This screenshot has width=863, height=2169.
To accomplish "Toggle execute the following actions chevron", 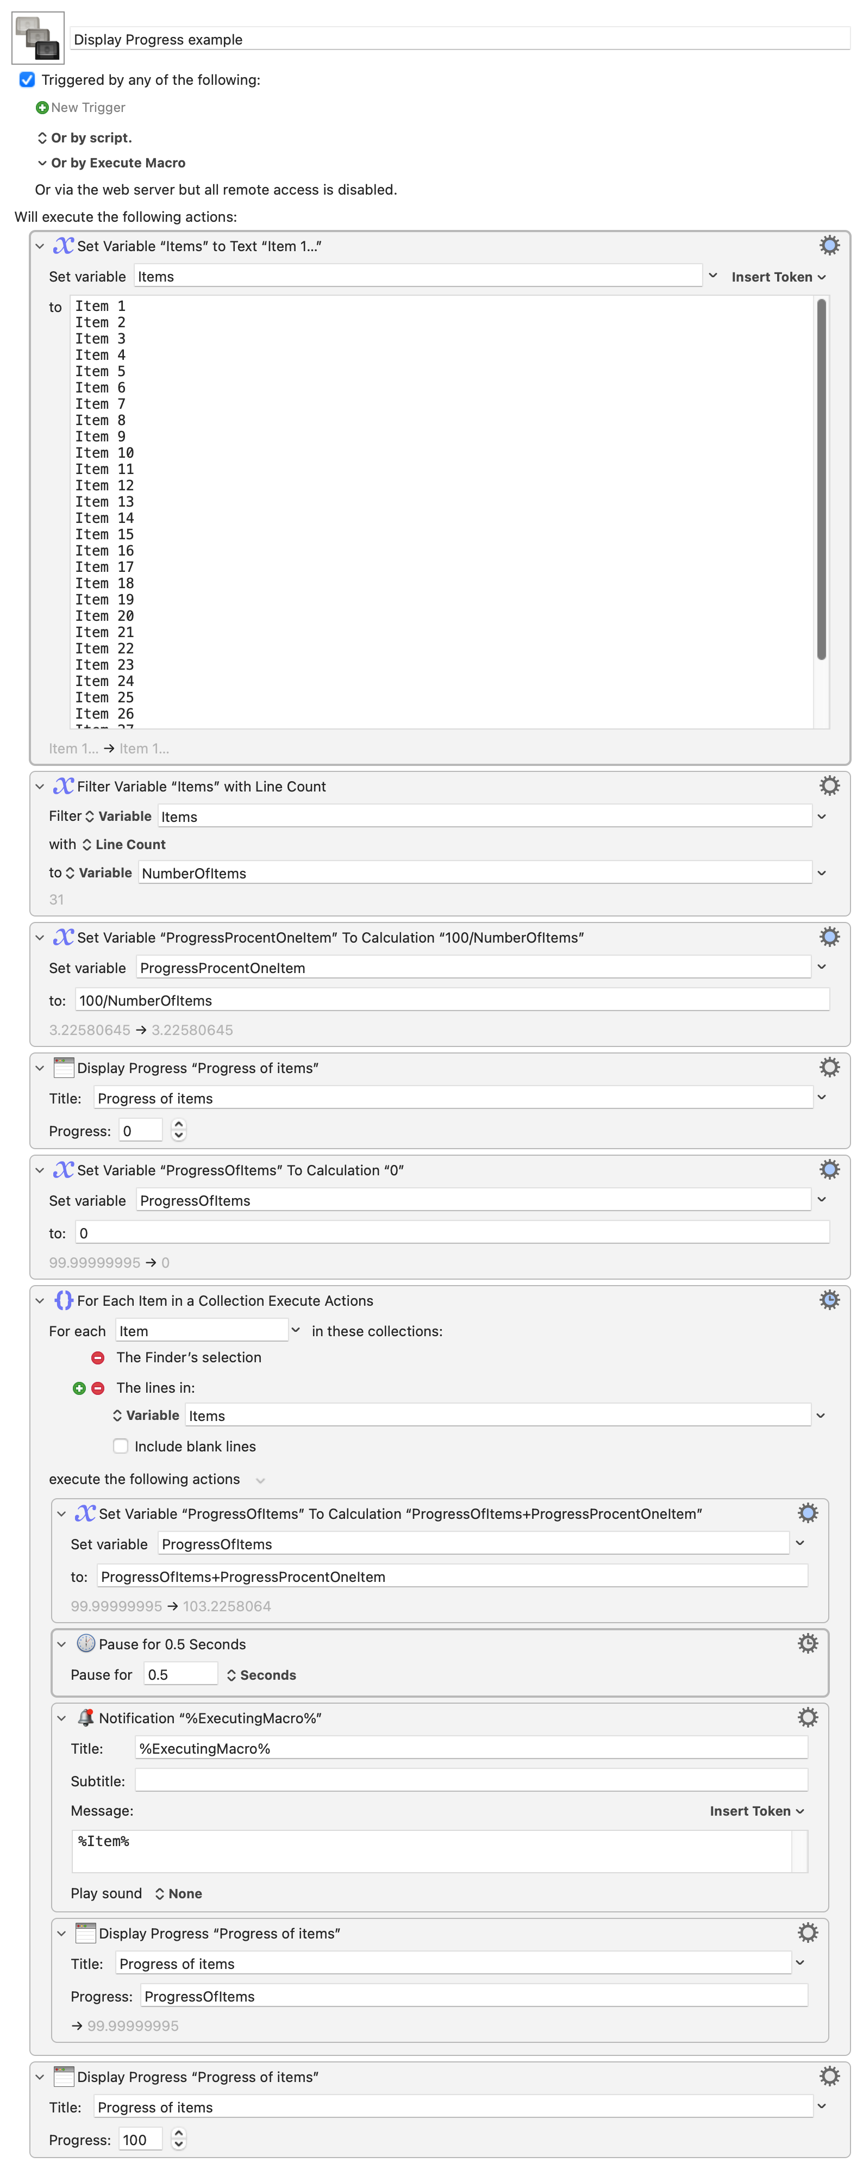I will tap(260, 1480).
